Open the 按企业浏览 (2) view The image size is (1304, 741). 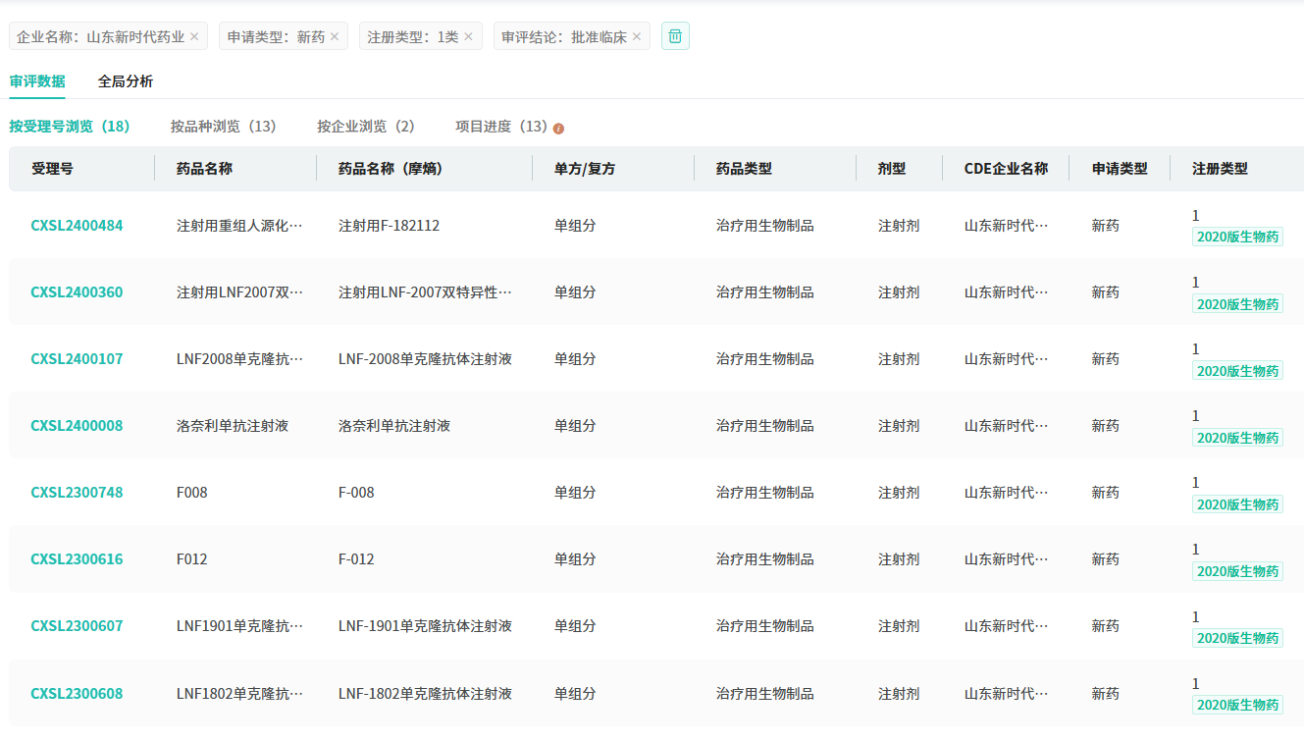[365, 127]
